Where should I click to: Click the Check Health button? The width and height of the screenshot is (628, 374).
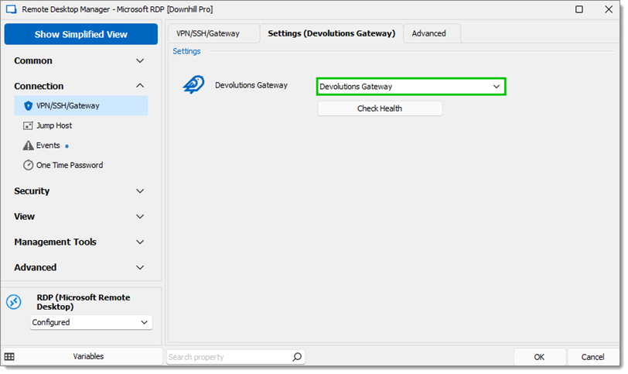coord(380,108)
